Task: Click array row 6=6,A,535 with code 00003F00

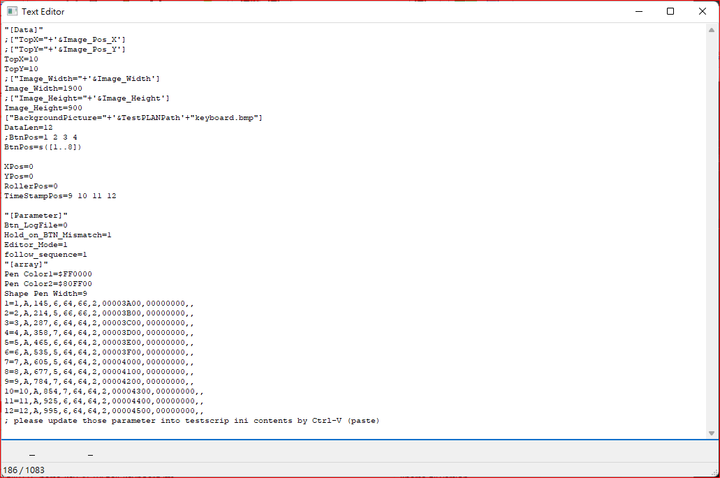Action: pos(99,352)
